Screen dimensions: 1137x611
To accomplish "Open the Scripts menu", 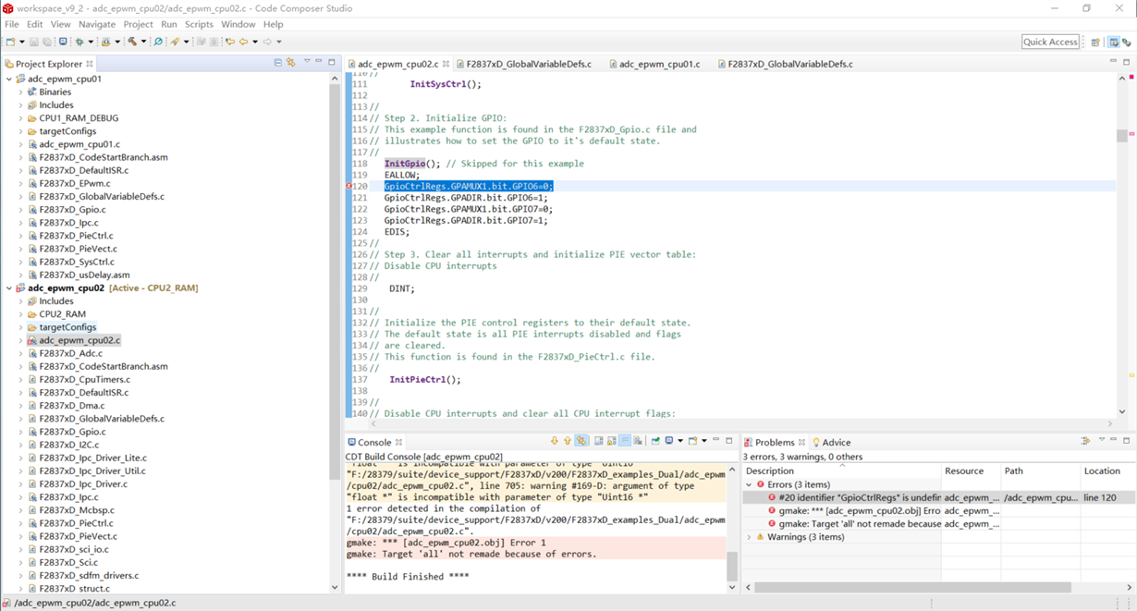I will (x=199, y=24).
